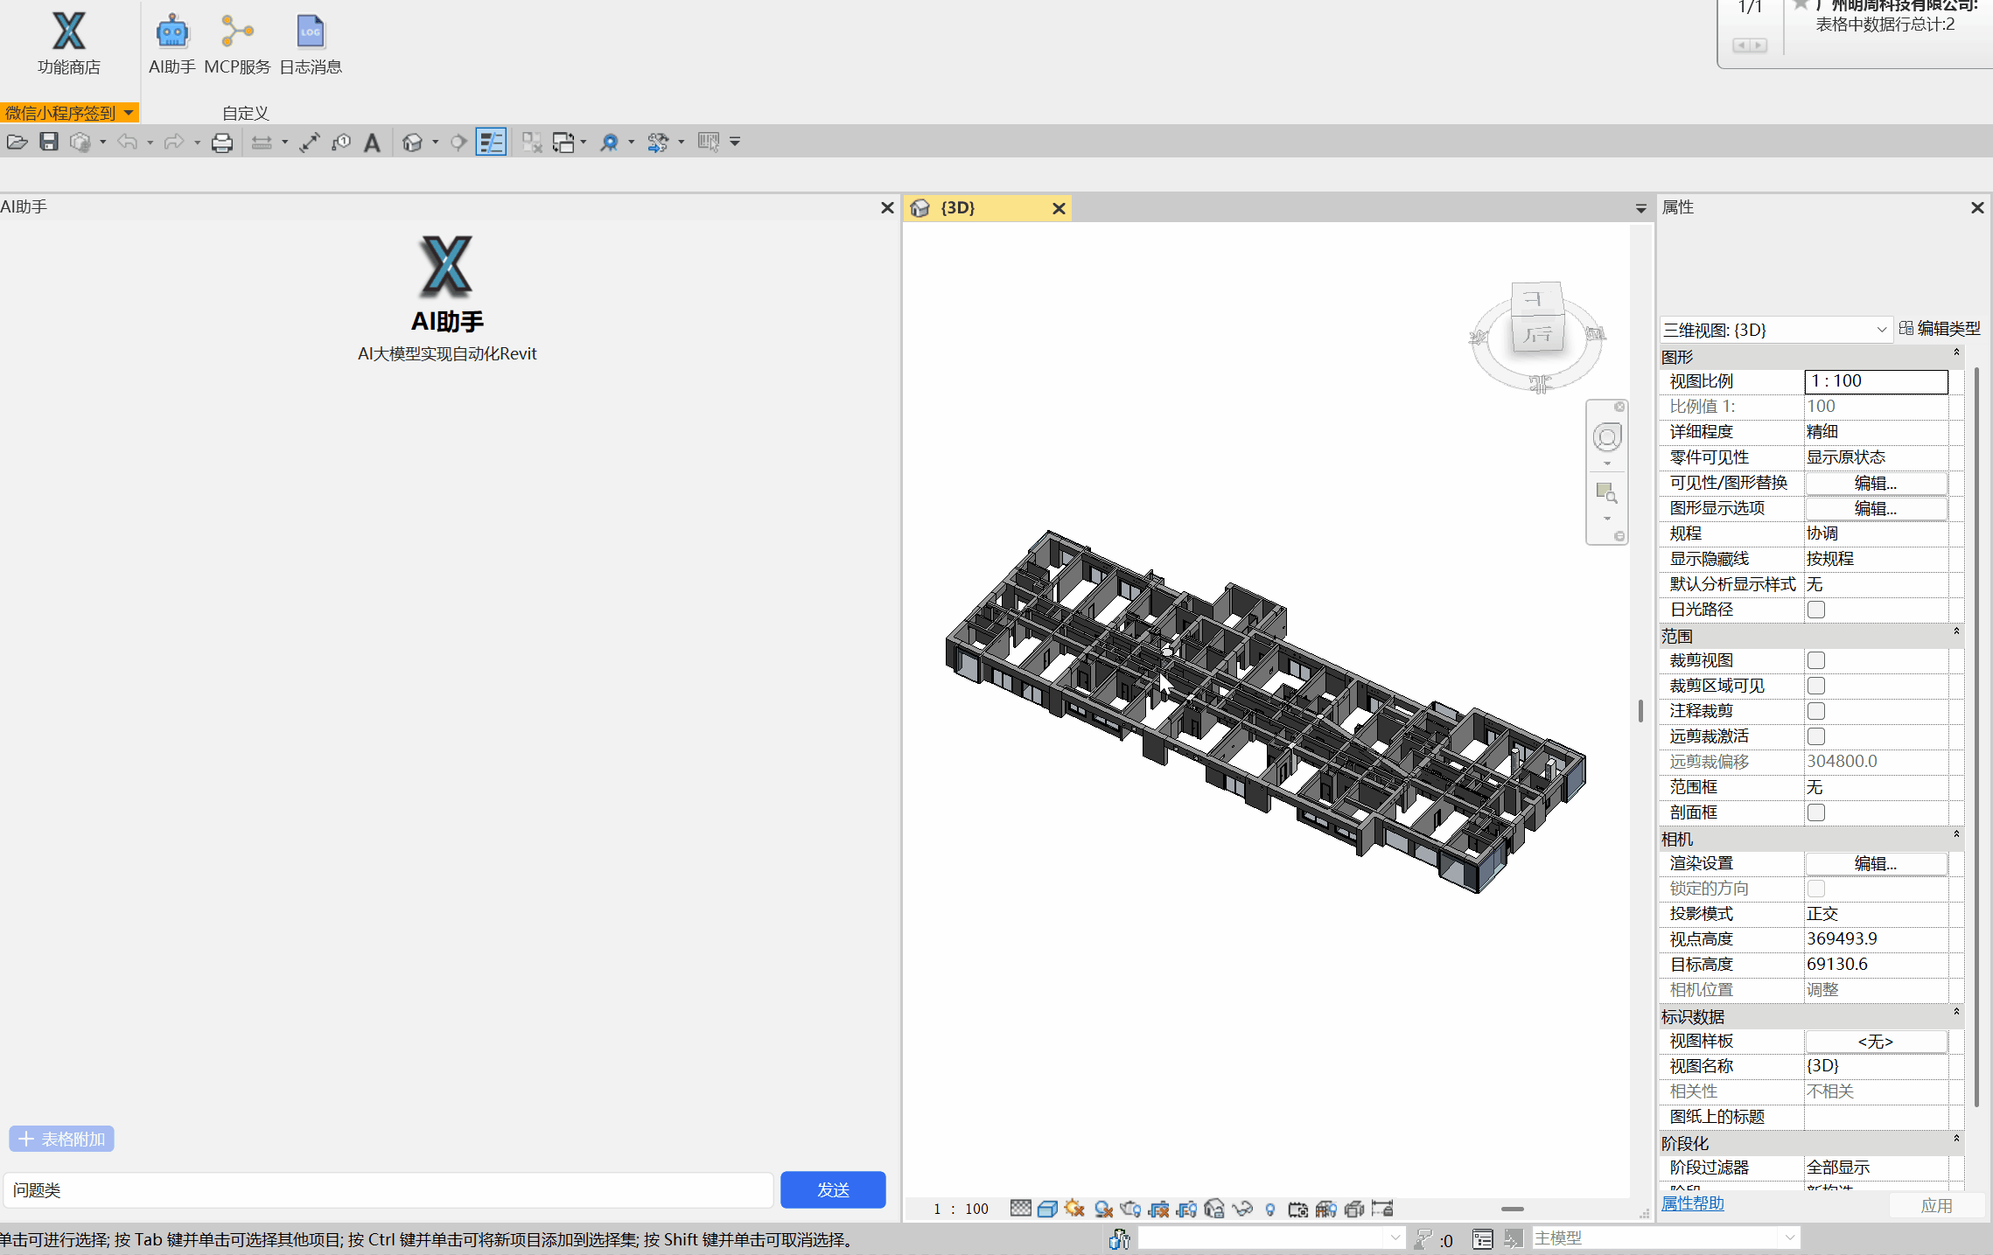This screenshot has height=1255, width=1993.
Task: Click the Zoom Region icon on navigation bar
Action: 1606,492
